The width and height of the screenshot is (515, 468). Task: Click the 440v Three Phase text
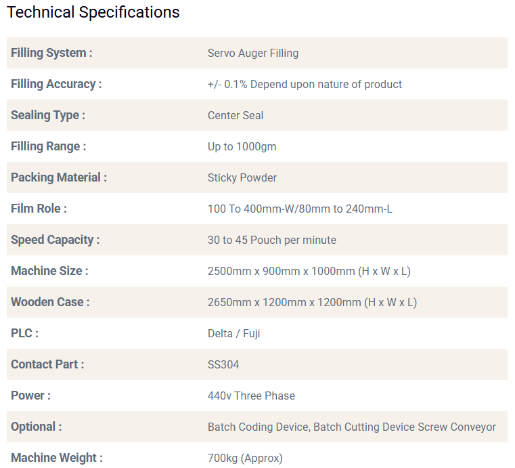[251, 396]
